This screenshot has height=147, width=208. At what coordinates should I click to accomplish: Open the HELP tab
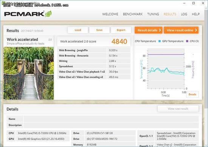point(196,14)
